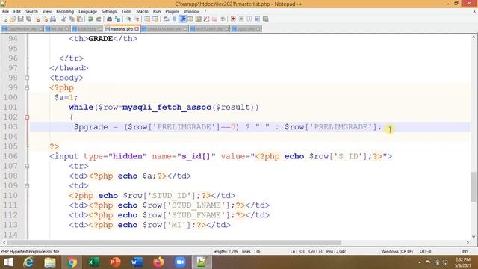Cut selection with scissors icon

63,19
